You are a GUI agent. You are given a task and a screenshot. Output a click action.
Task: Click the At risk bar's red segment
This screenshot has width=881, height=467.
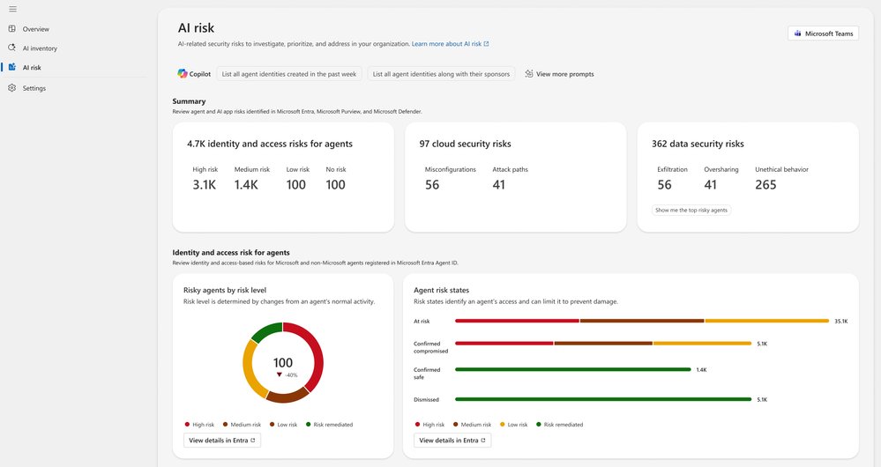pyautogui.click(x=517, y=321)
